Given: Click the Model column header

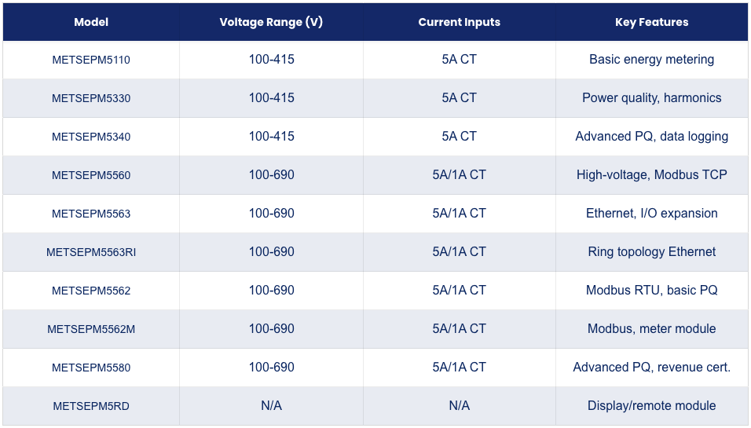Looking at the screenshot, I should 91,22.
